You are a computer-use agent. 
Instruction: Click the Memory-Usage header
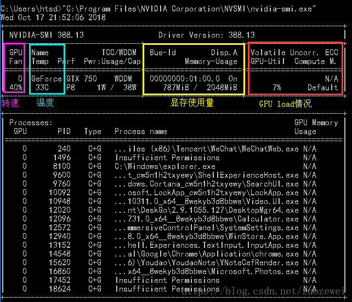click(x=211, y=61)
